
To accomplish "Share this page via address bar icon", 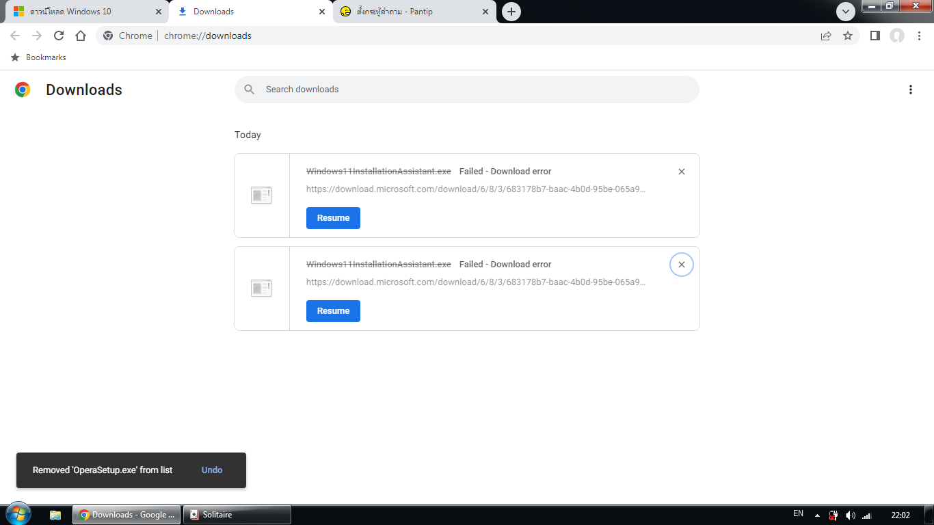I will [826, 36].
